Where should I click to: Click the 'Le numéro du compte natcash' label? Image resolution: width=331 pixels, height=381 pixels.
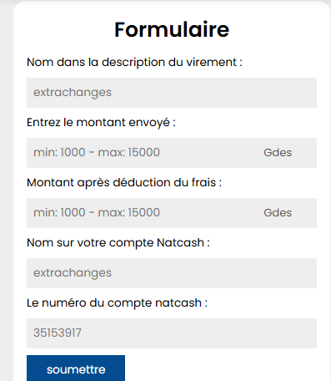[117, 303]
